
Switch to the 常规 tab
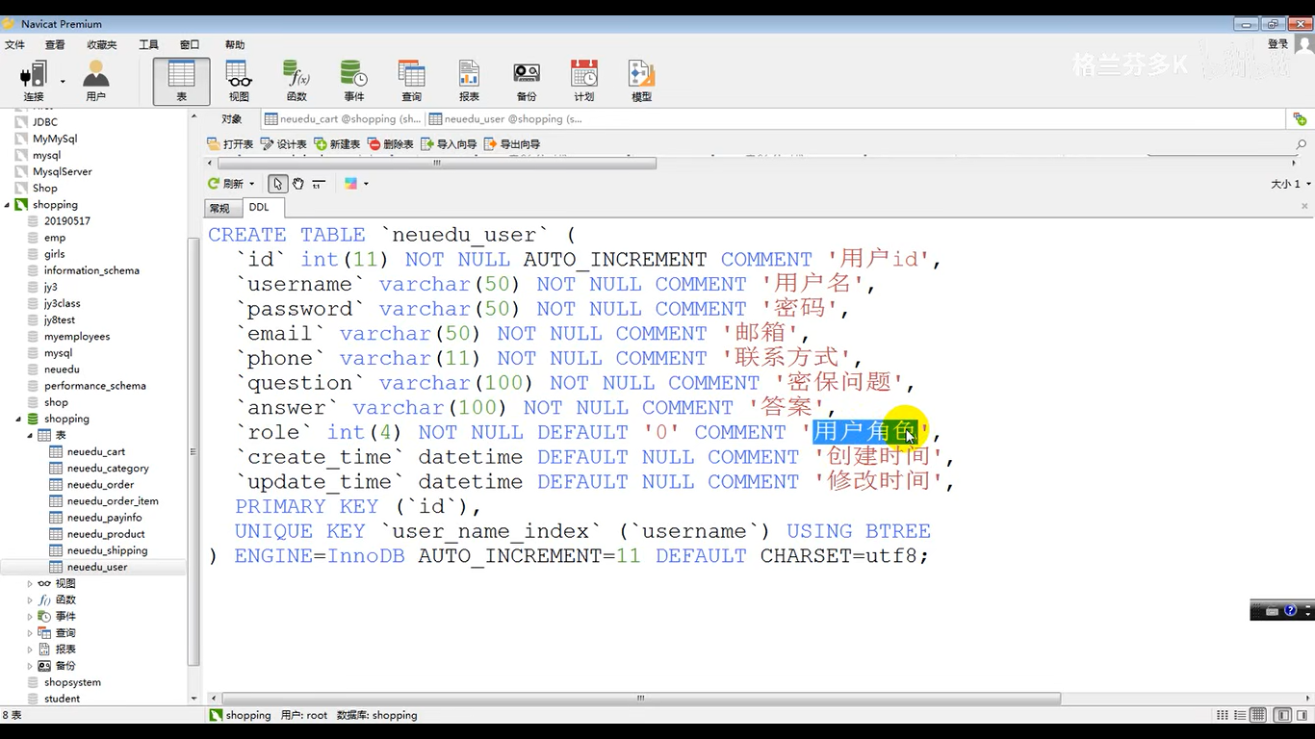point(220,208)
